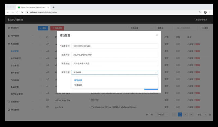The image size is (218, 127).
Task: Open the 配置ID search field dropdown
Action: 164,28
